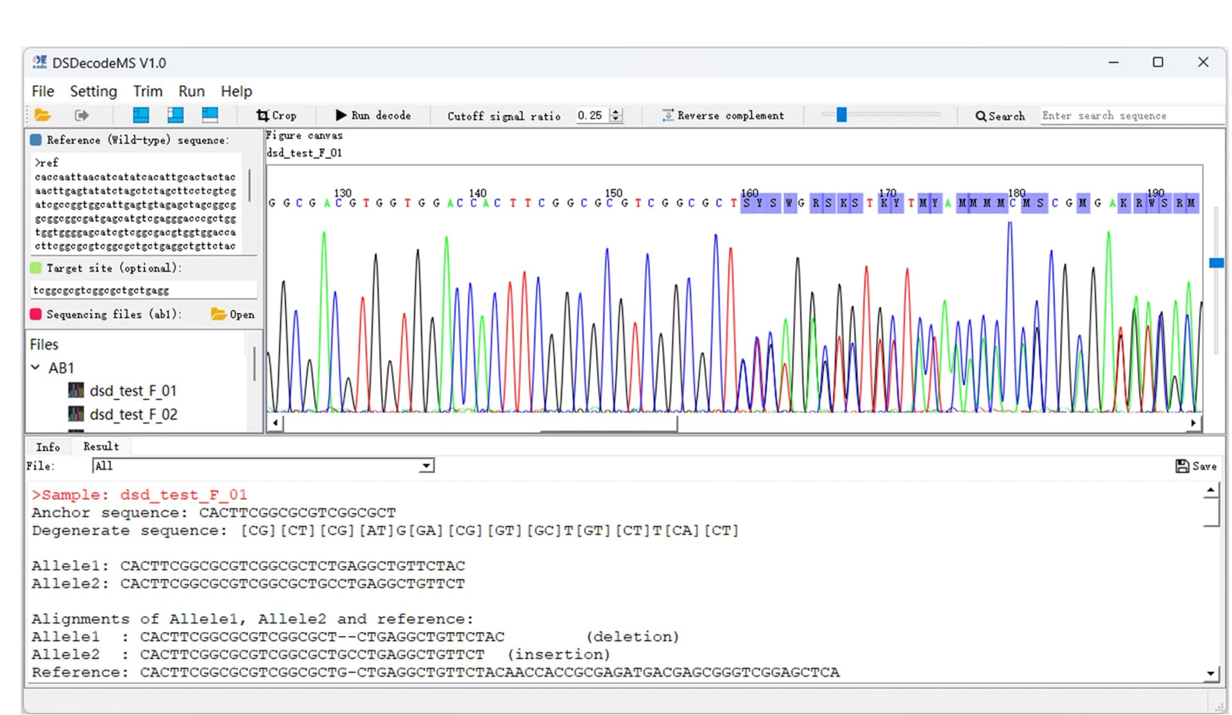
Task: Click the result panel scroll up arrow
Action: 1210,492
